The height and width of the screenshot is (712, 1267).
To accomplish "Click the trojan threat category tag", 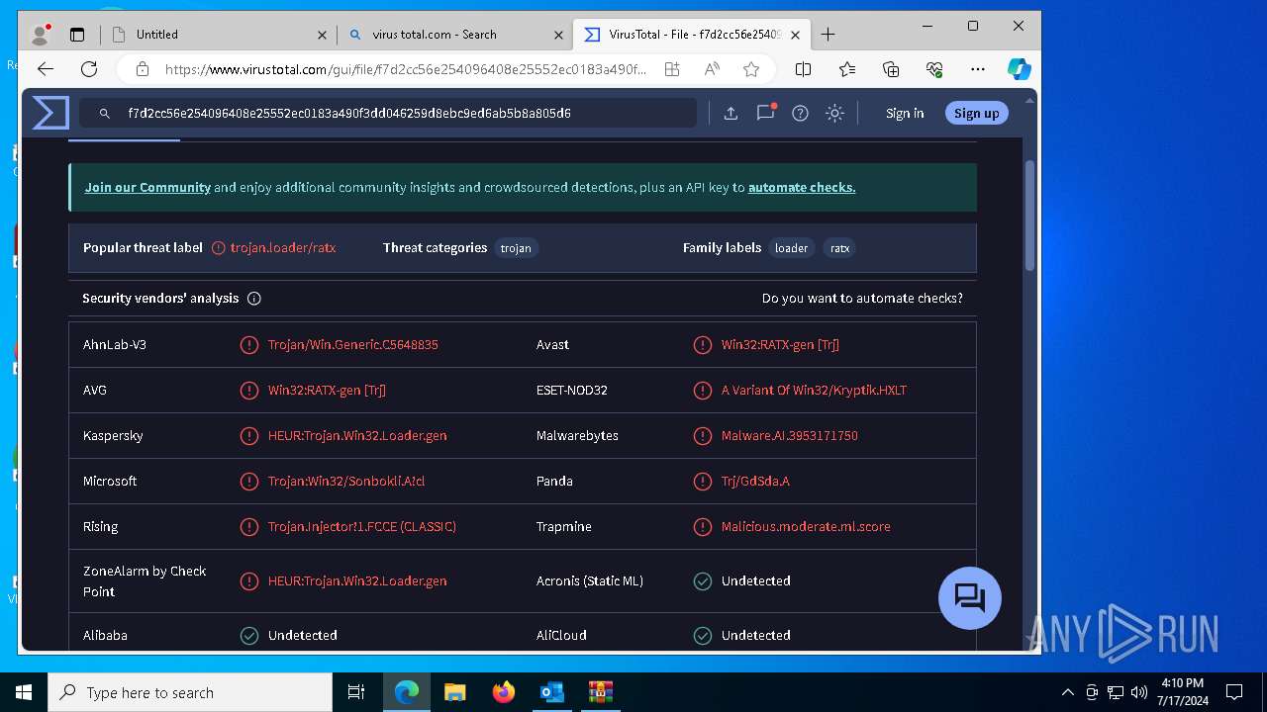I will pyautogui.click(x=516, y=248).
